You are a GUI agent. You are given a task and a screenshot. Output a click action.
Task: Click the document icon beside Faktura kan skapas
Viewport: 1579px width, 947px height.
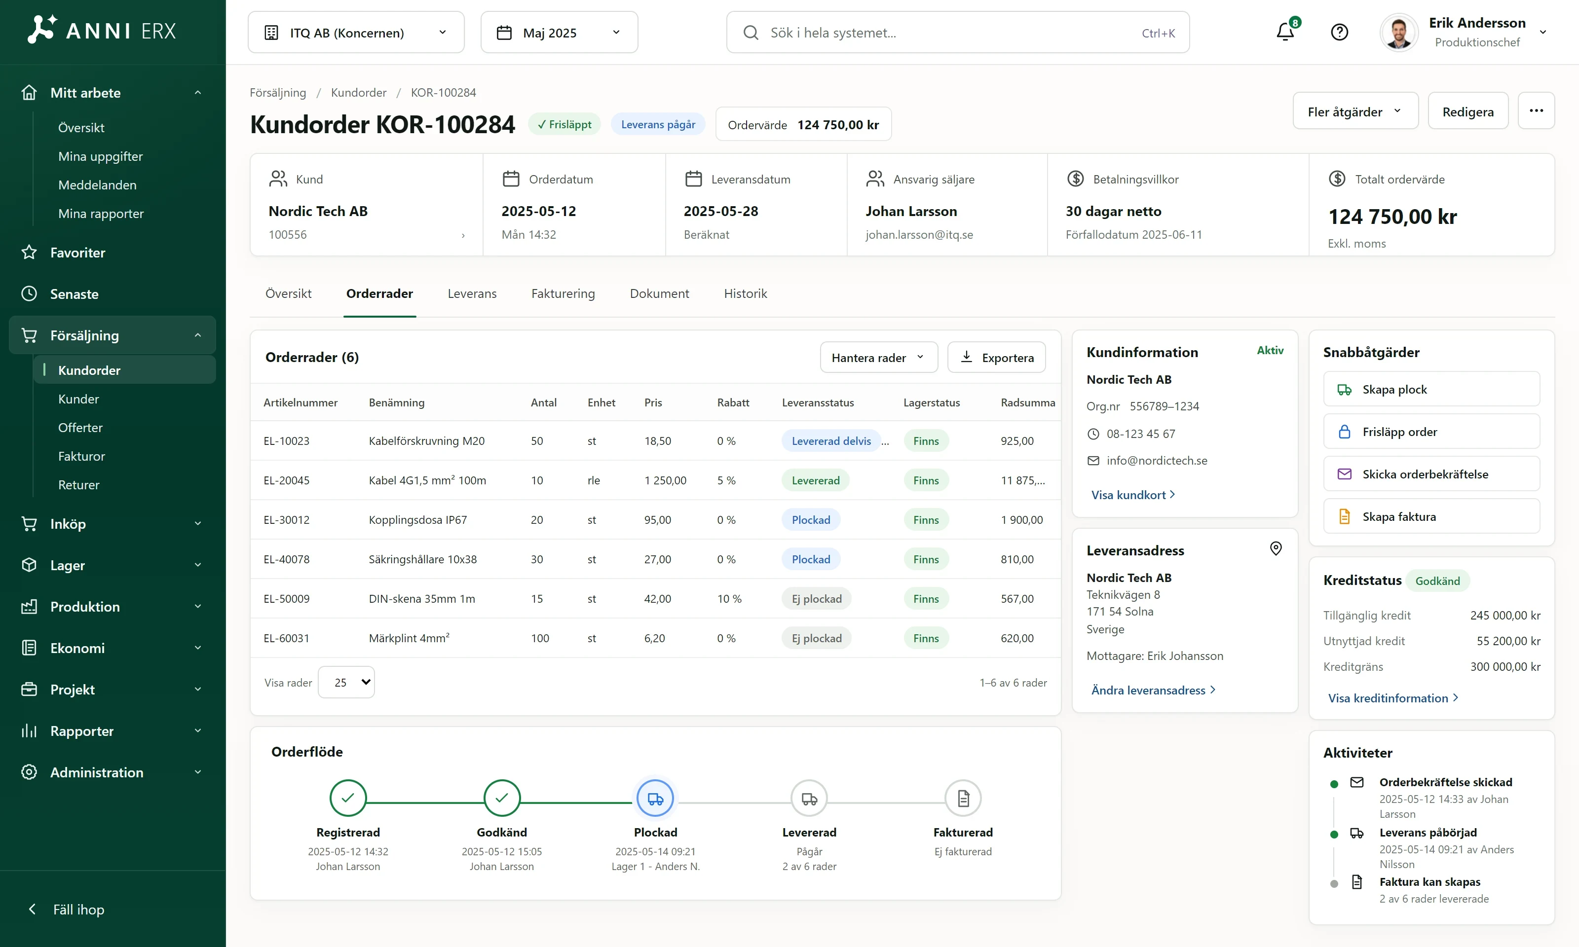click(1357, 882)
